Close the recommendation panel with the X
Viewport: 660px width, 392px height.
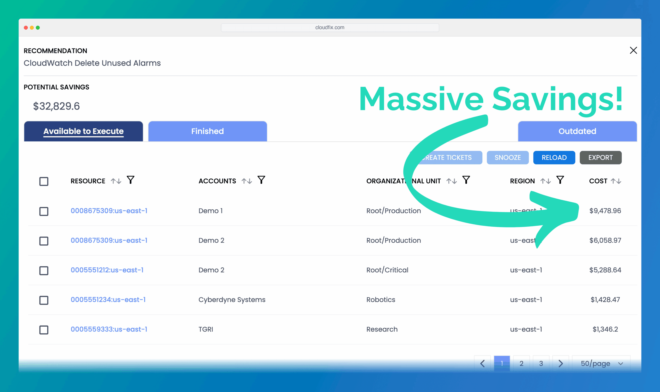[633, 50]
